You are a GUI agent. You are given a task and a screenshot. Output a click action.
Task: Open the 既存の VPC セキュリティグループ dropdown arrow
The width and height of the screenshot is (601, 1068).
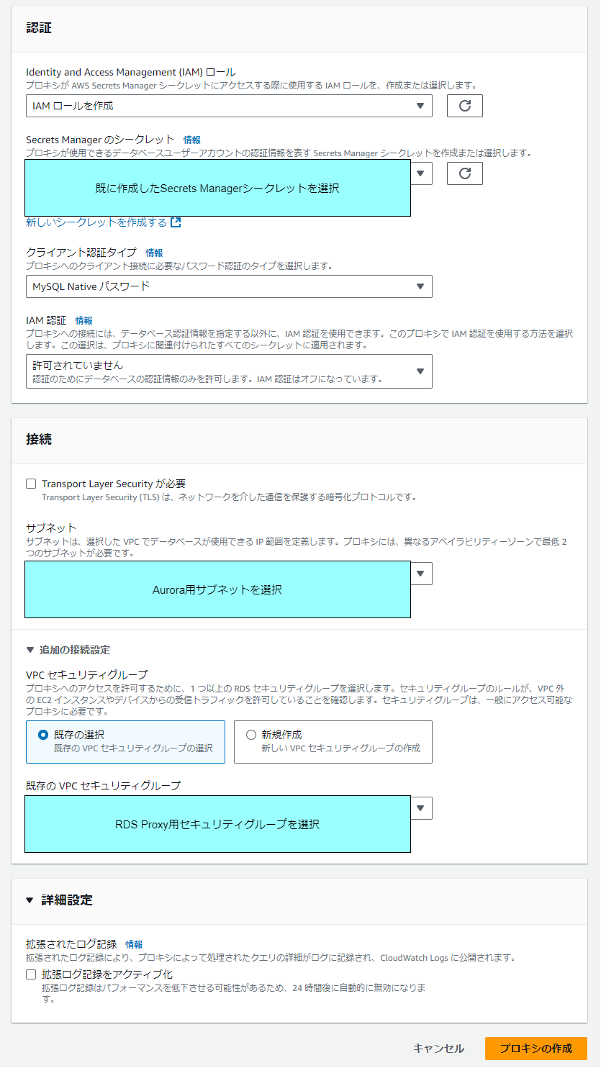(x=421, y=808)
